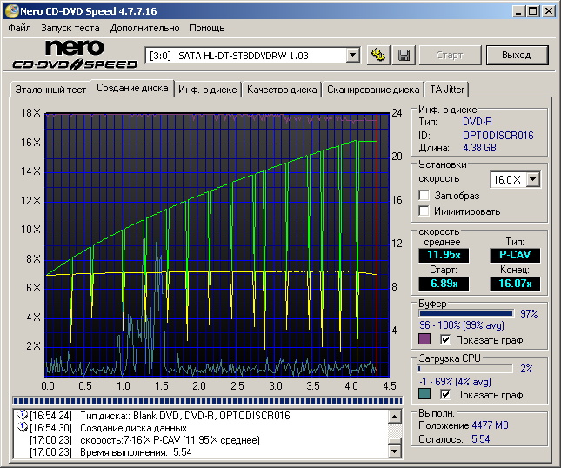Click the teal CPU graph color swatch

pos(424,395)
